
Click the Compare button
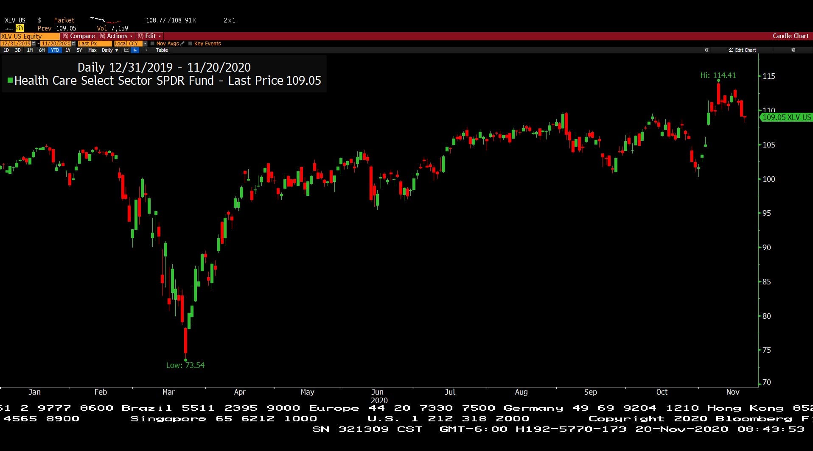click(78, 36)
